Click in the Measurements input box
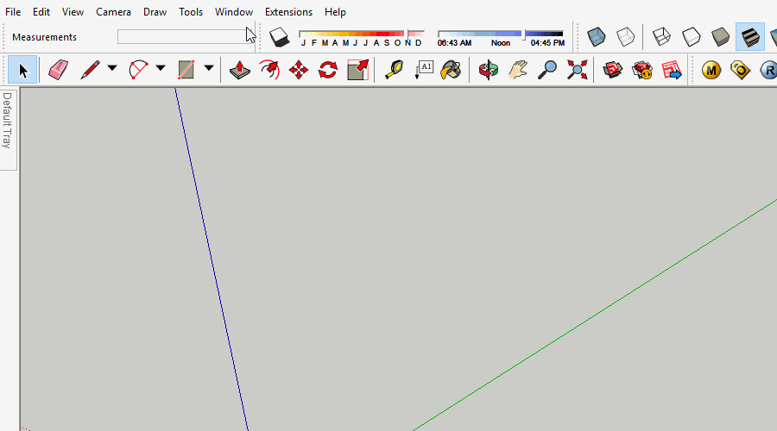The width and height of the screenshot is (777, 431). (x=186, y=36)
